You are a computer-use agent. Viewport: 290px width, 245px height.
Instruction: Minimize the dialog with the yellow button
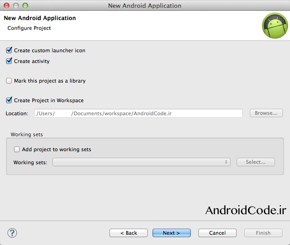15,6
